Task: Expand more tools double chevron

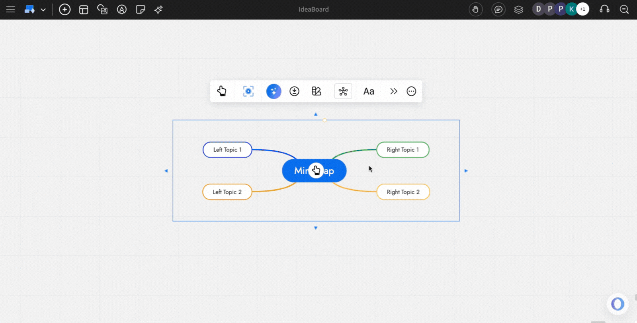Action: coord(393,91)
